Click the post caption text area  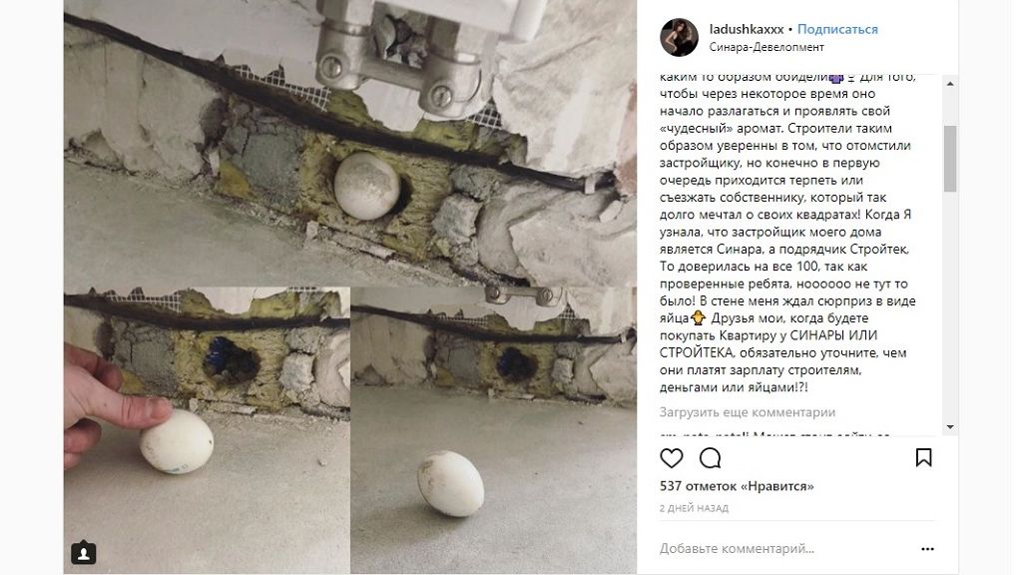[x=787, y=232]
